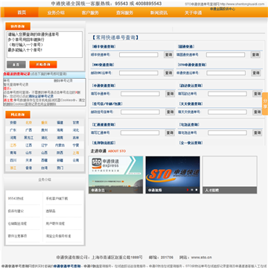This screenshot has height=268, width=268.
Task: Select 贵州 in the outlet lookup grid
Action: [x=45, y=130]
